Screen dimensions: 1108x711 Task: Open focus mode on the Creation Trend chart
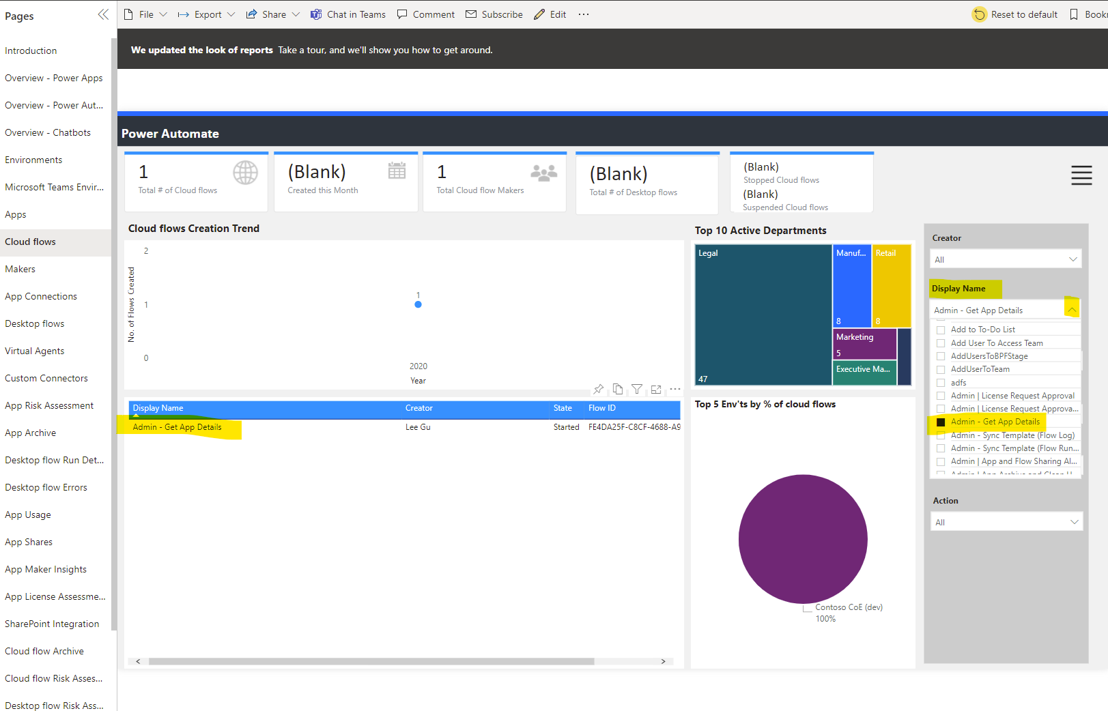point(656,389)
